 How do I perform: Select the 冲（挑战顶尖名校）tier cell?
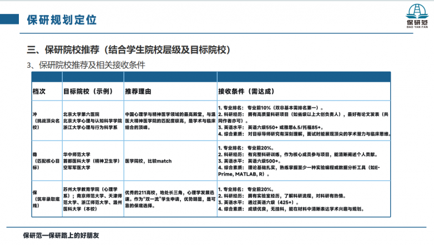pos(45,120)
